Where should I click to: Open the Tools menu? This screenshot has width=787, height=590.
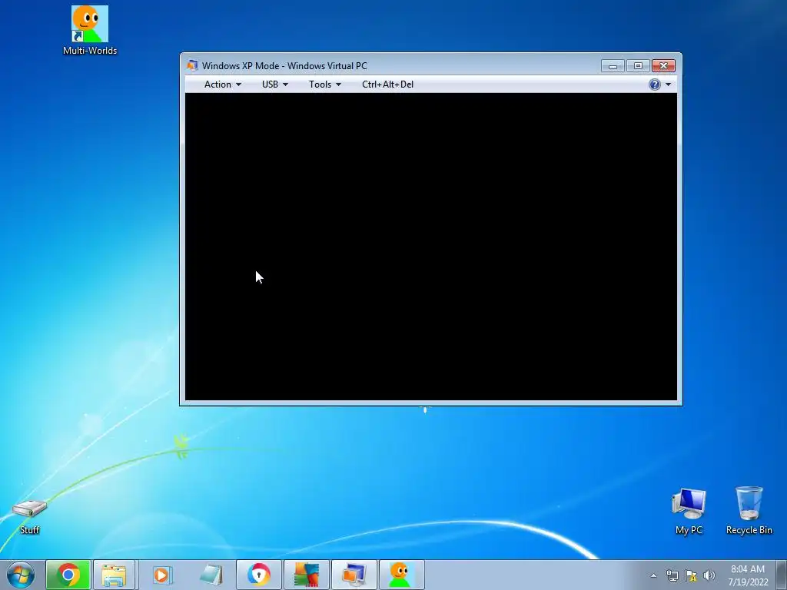(325, 85)
